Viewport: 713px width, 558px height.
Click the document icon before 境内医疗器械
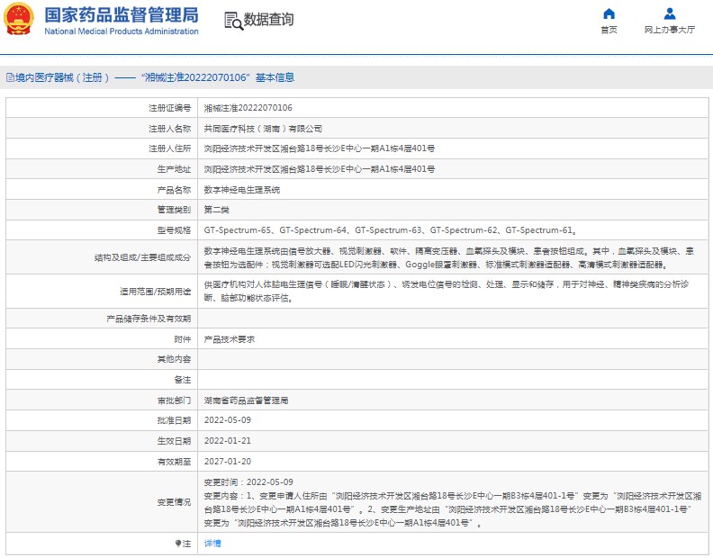coord(10,77)
